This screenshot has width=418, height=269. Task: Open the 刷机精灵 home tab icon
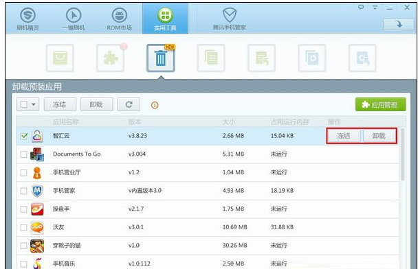(27, 15)
